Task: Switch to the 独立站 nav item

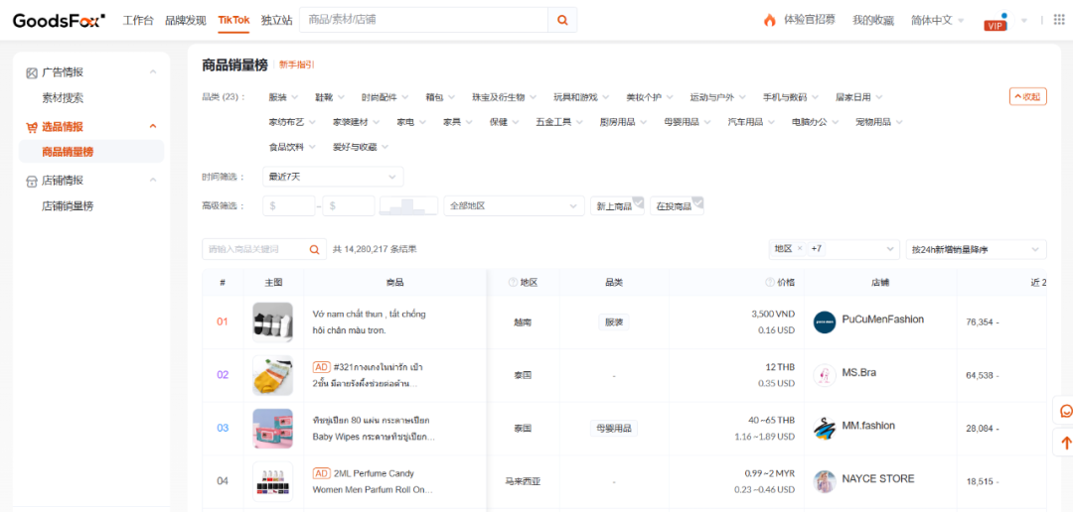Action: (x=276, y=21)
